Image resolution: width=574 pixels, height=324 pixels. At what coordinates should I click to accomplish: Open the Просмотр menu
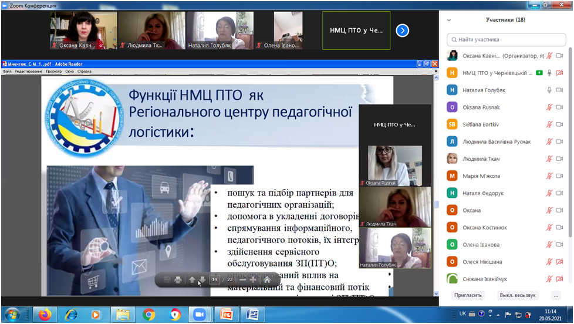click(54, 72)
